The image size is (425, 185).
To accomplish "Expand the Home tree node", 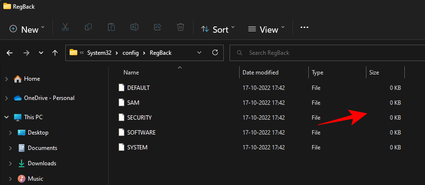I will coord(7,79).
